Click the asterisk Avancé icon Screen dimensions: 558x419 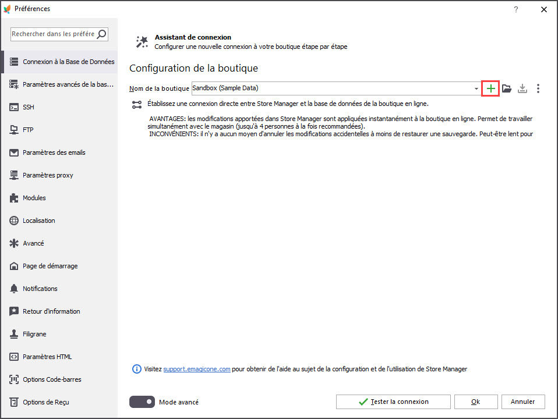point(14,243)
